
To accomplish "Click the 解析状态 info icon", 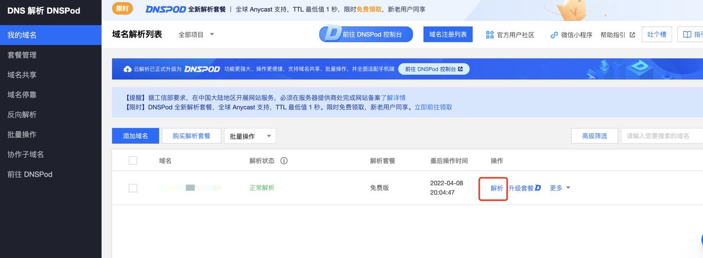I will [284, 160].
